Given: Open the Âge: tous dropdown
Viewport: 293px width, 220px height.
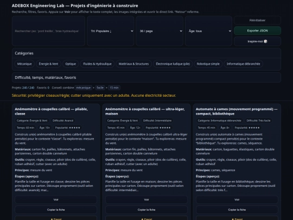Looking at the screenshot, I should pyautogui.click(x=208, y=31).
